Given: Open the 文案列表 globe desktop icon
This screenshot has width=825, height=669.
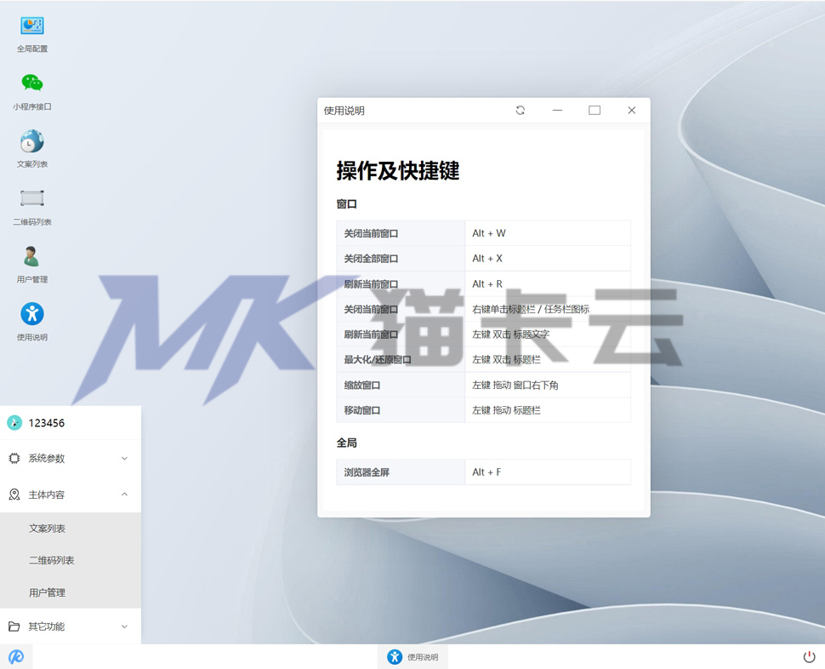Looking at the screenshot, I should pyautogui.click(x=32, y=149).
